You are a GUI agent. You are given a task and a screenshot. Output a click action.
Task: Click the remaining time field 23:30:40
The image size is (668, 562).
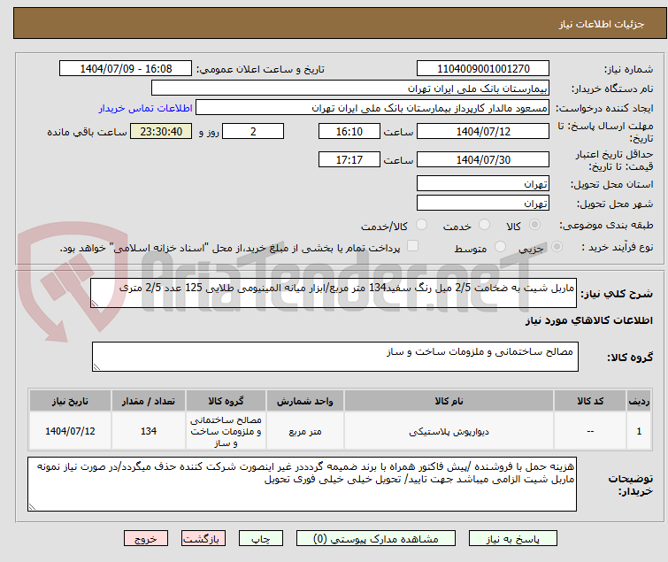pyautogui.click(x=161, y=131)
